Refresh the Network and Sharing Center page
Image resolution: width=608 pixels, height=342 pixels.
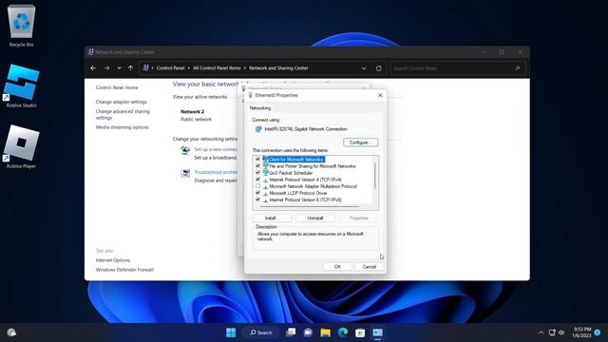(x=378, y=68)
